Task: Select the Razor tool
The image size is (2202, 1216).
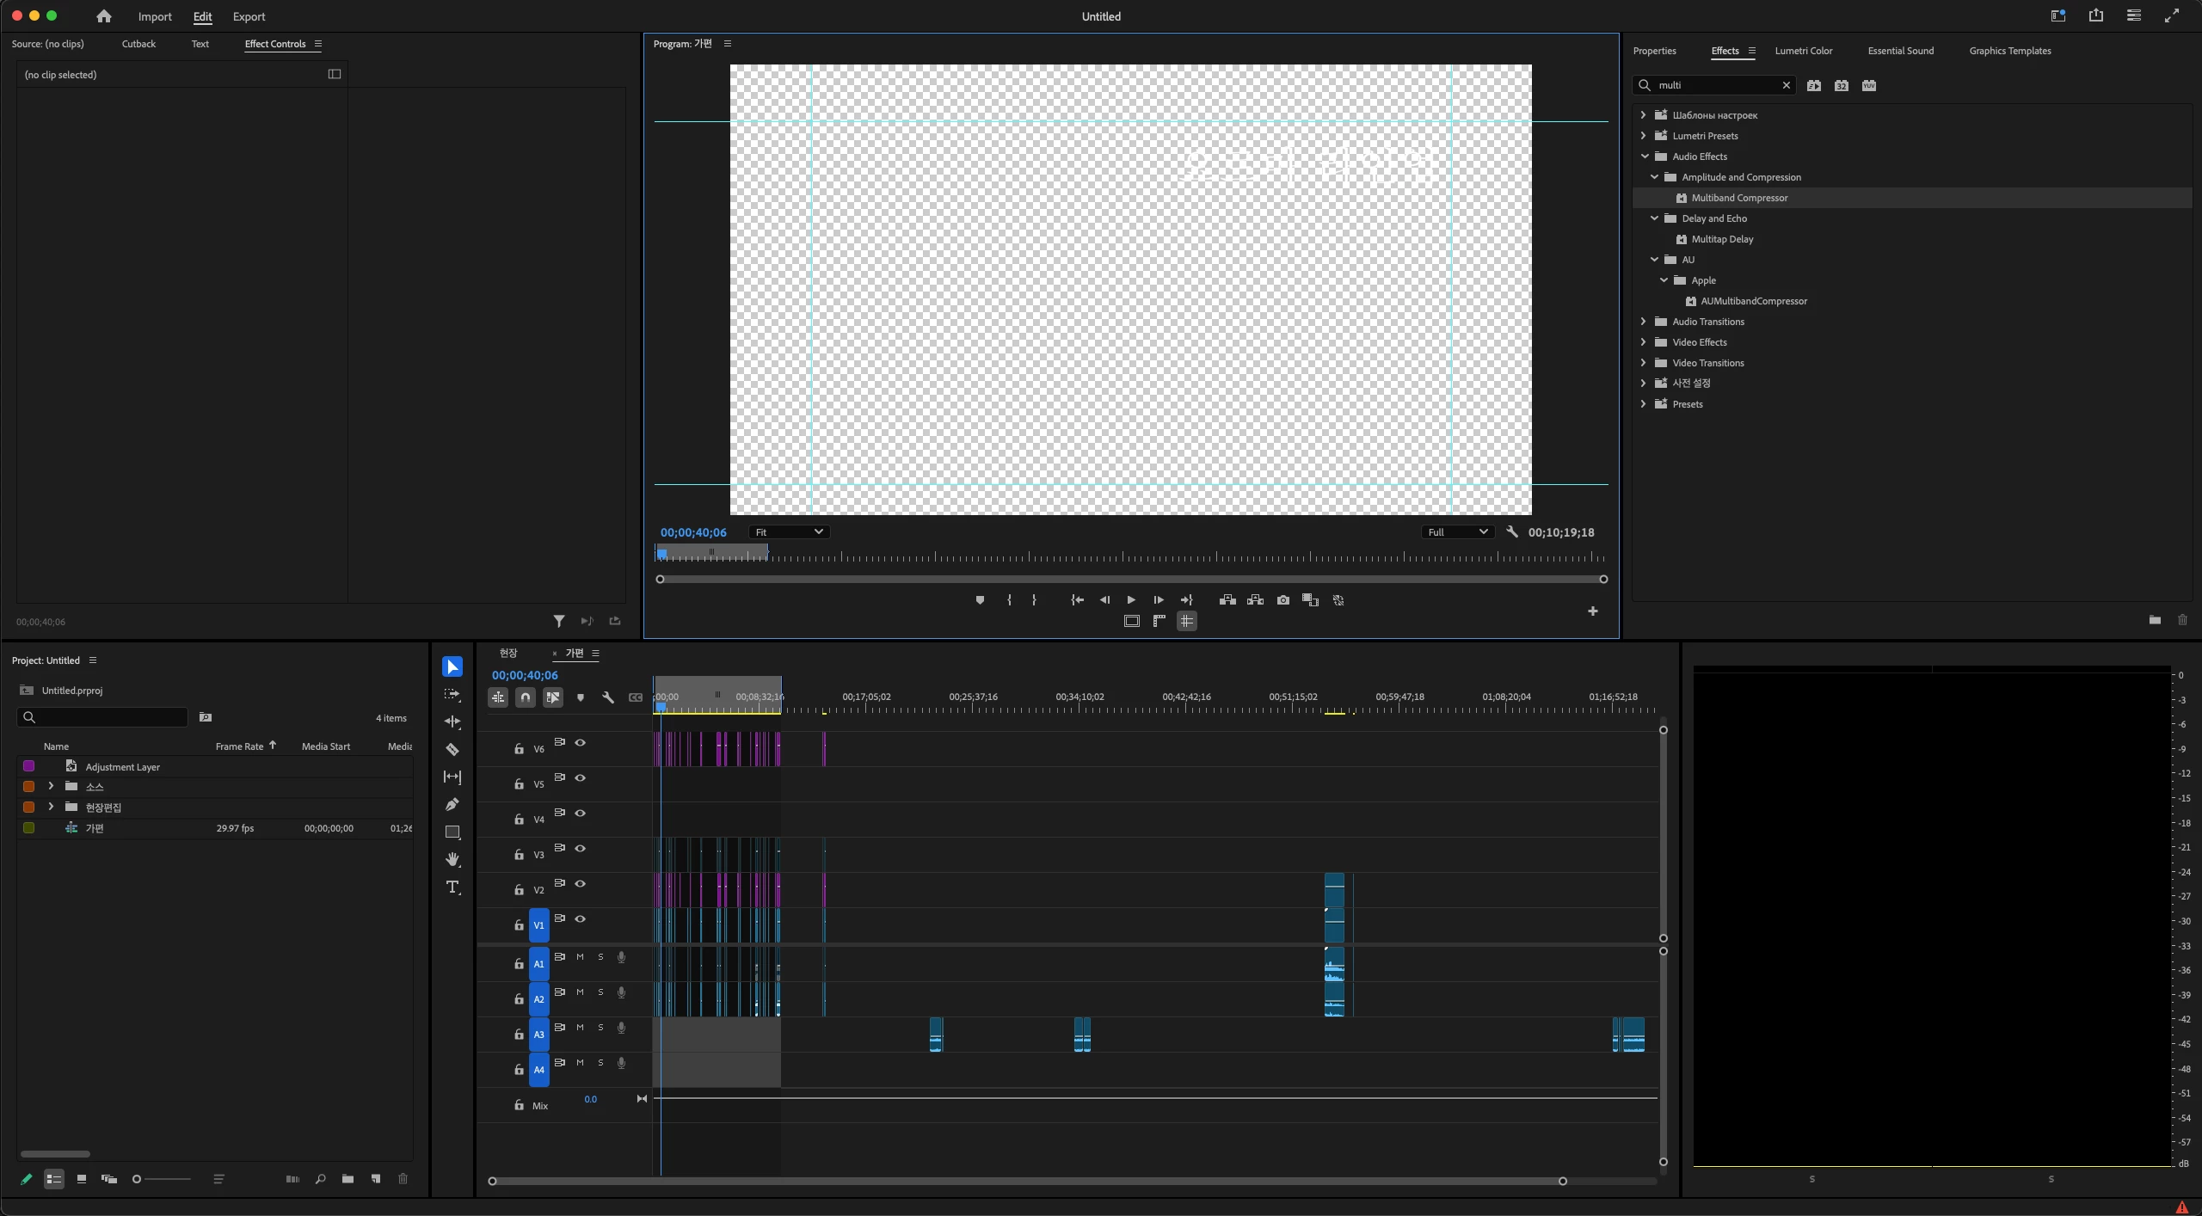Action: point(452,749)
